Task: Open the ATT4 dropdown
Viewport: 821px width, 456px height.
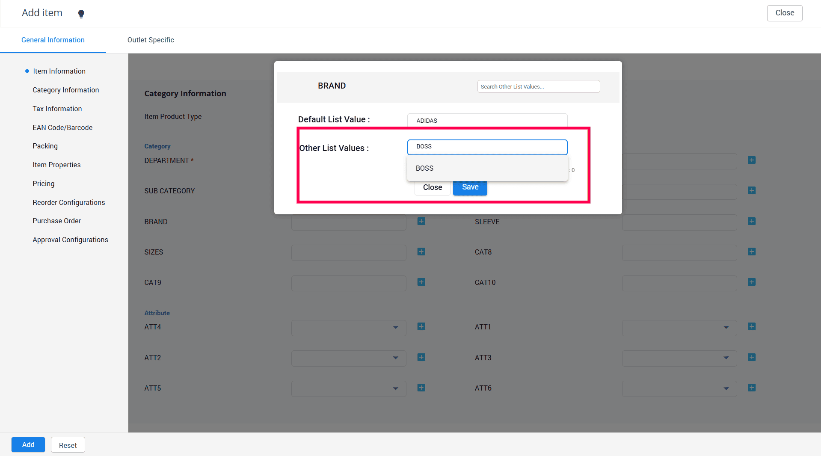Action: click(x=349, y=328)
